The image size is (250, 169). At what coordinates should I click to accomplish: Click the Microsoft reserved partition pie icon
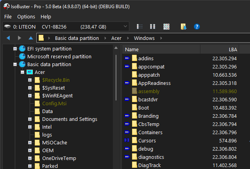22,56
